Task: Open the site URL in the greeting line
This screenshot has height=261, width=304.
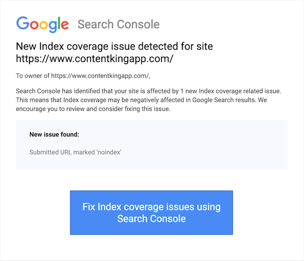Action: (100, 76)
